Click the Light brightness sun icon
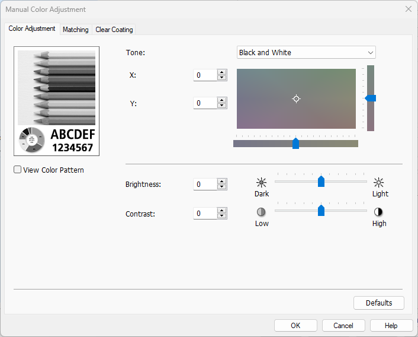 coord(379,183)
